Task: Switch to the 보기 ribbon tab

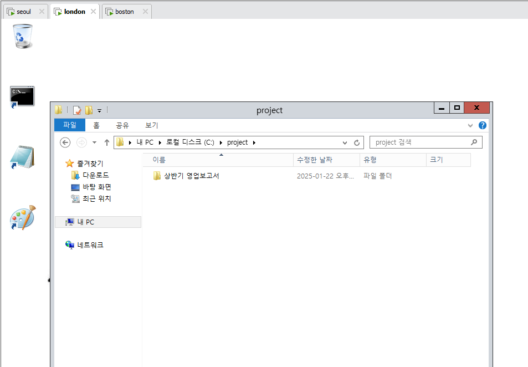Action: coord(152,125)
